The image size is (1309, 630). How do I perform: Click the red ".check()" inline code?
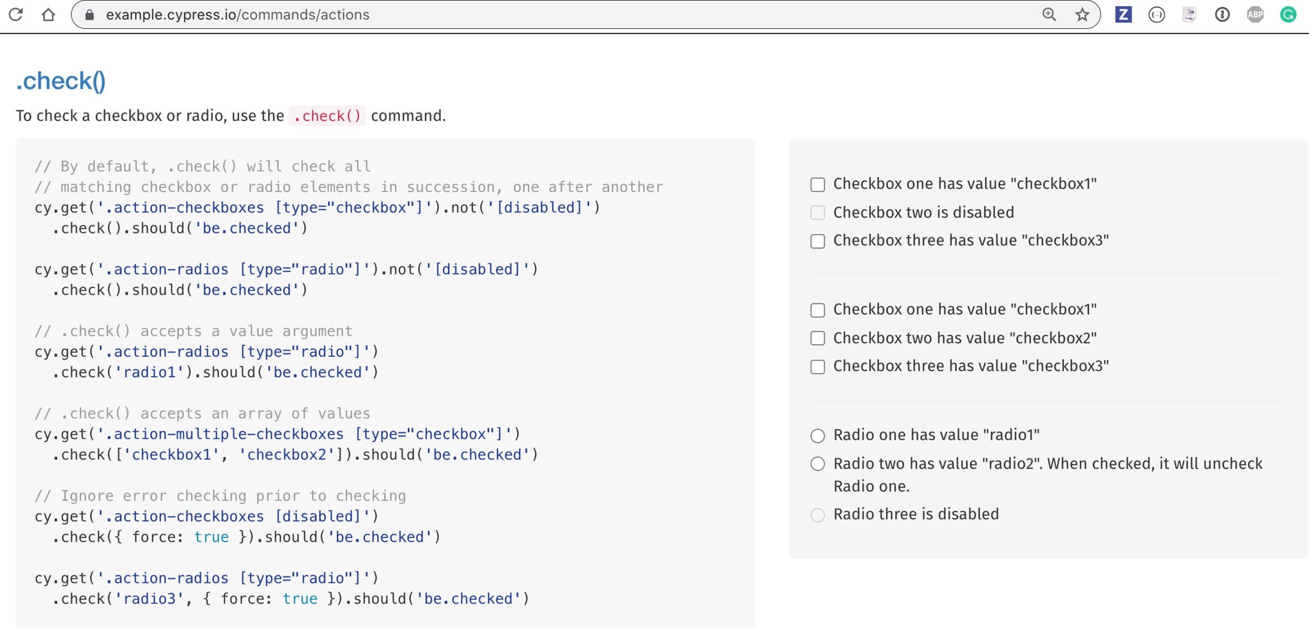coord(327,116)
